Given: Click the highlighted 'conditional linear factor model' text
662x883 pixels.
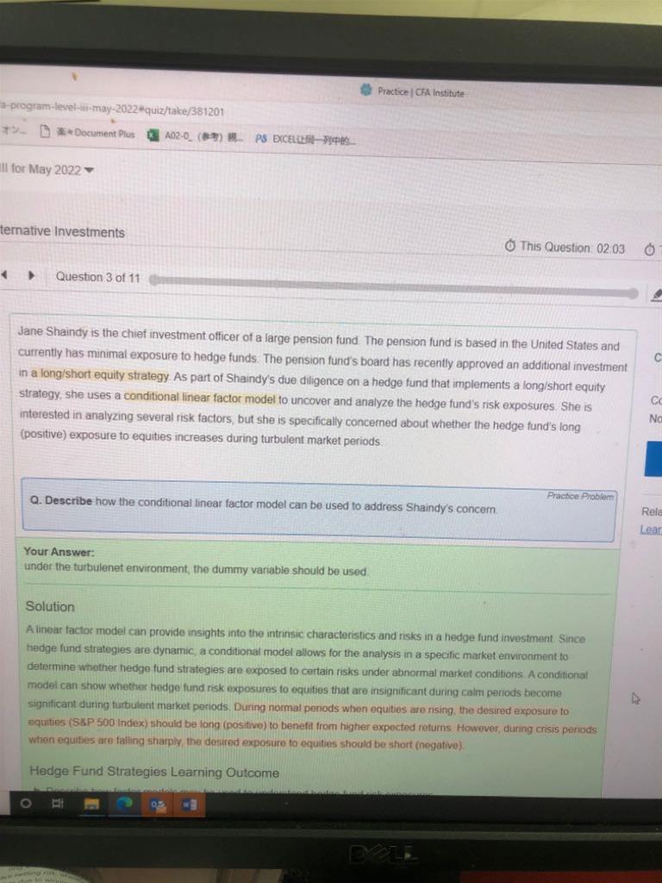Looking at the screenshot, I should (x=200, y=397).
